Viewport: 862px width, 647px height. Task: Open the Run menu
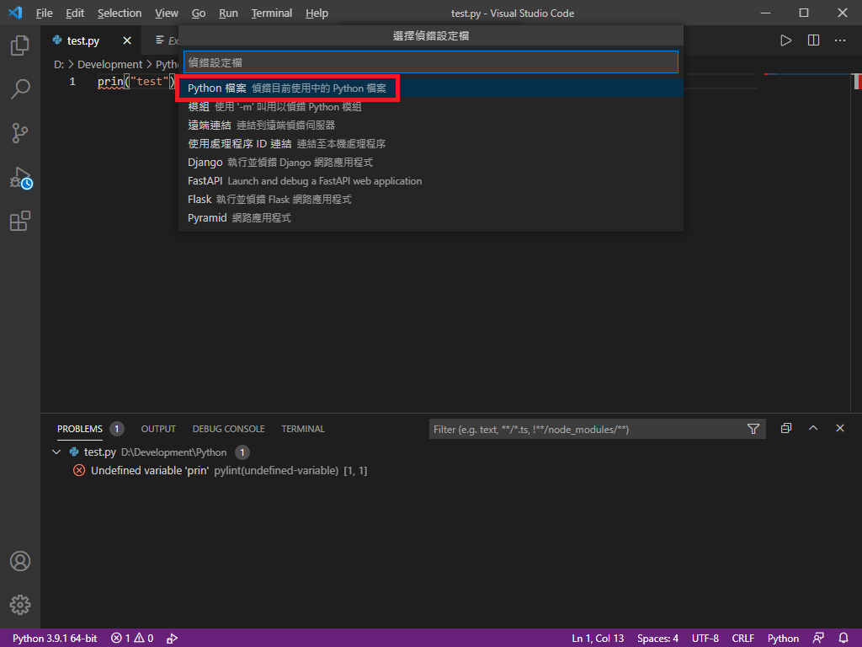click(228, 13)
